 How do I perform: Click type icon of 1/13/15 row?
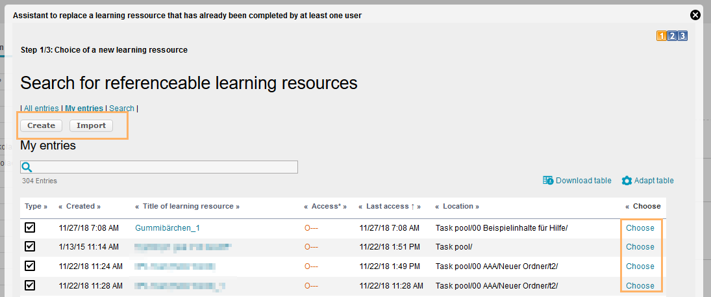point(30,246)
